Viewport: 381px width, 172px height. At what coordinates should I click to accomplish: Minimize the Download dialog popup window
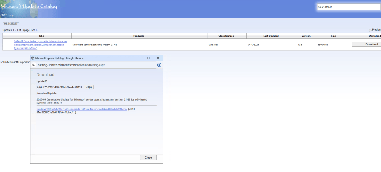(x=139, y=58)
